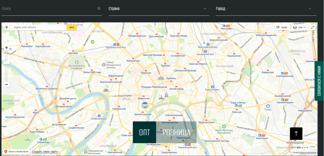Open the ruler distance tool
Image resolution: width=324 pixels, height=156 pixels.
tap(312, 147)
